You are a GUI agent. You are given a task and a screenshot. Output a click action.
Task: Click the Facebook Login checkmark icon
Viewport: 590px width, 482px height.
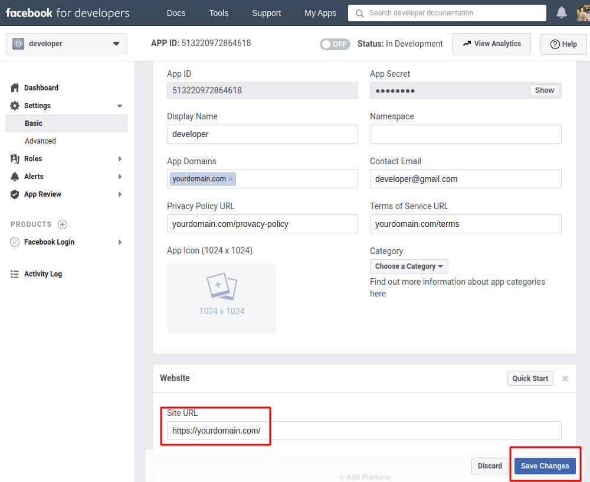pos(15,242)
